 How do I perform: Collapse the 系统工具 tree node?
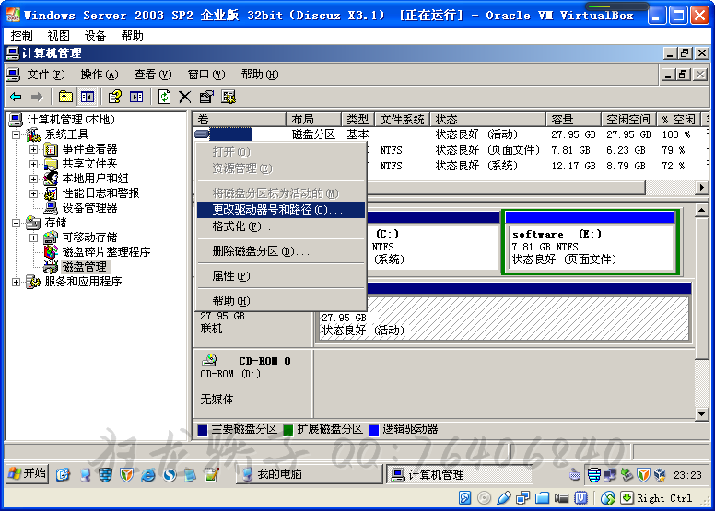[16, 134]
